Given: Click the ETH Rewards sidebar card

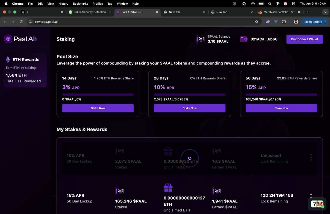Looking at the screenshot, I should [25, 70].
